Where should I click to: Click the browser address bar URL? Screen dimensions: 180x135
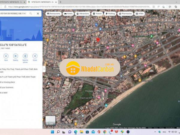click(60, 6)
